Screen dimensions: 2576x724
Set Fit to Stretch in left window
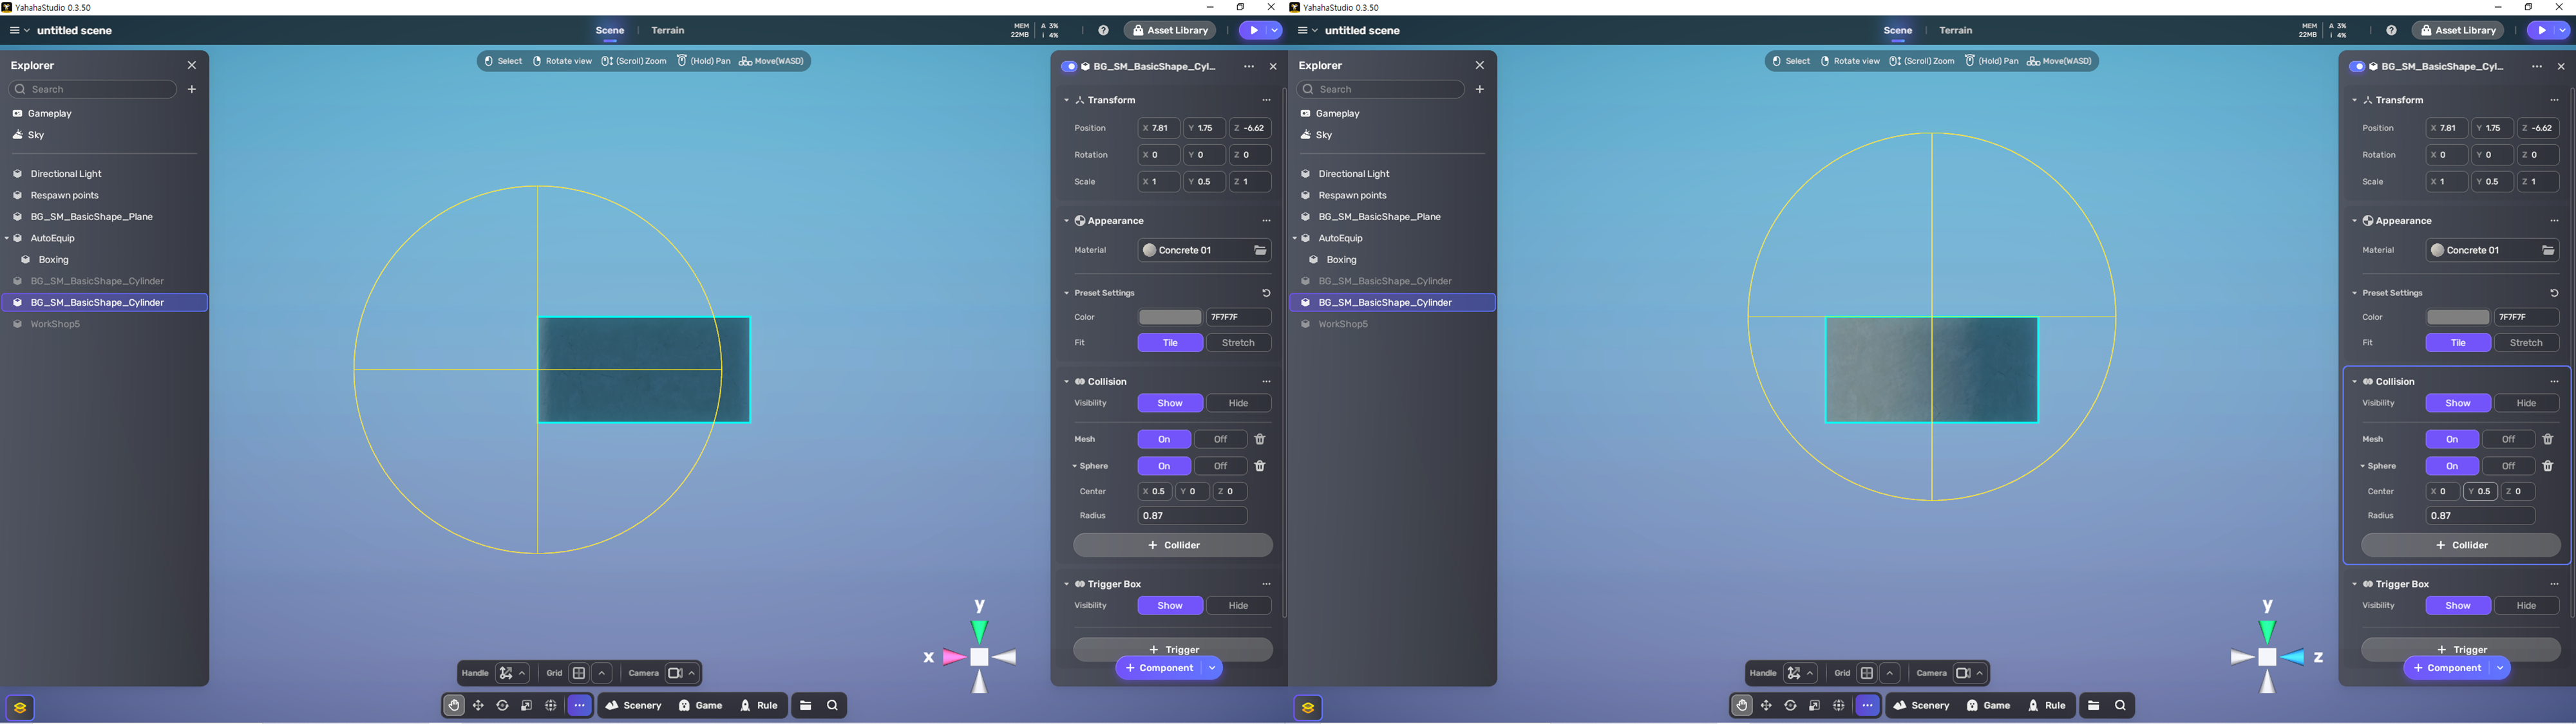(1237, 343)
